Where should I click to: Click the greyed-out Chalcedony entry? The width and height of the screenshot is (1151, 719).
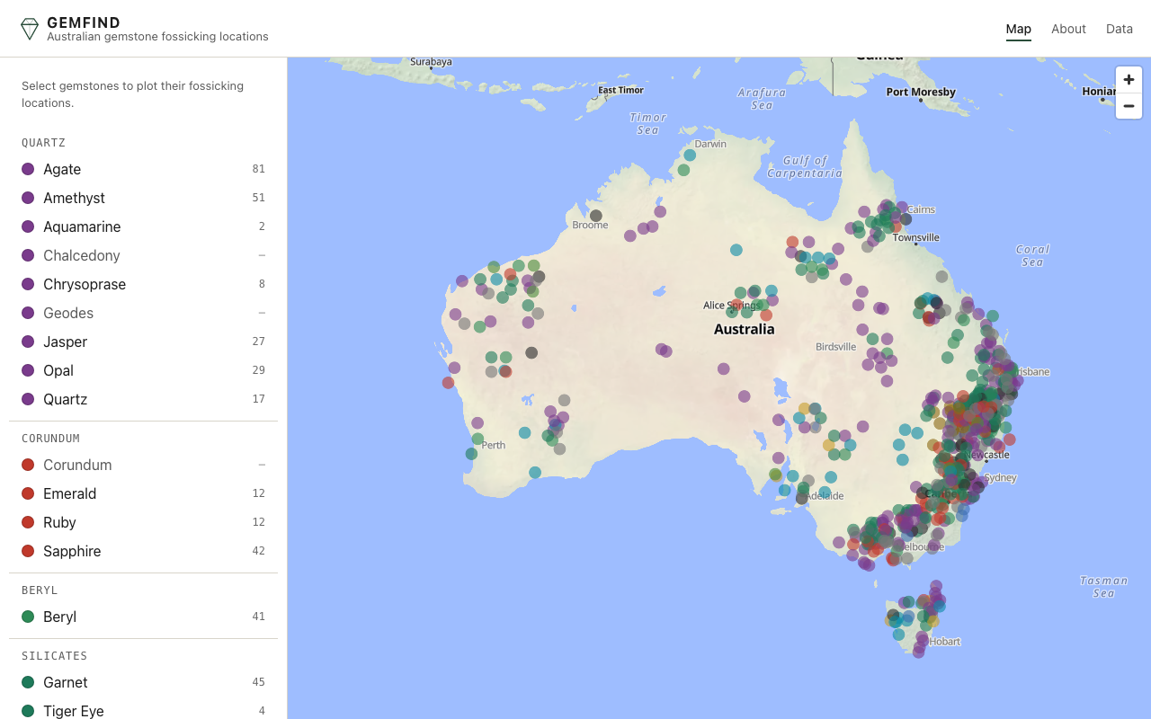(x=144, y=255)
